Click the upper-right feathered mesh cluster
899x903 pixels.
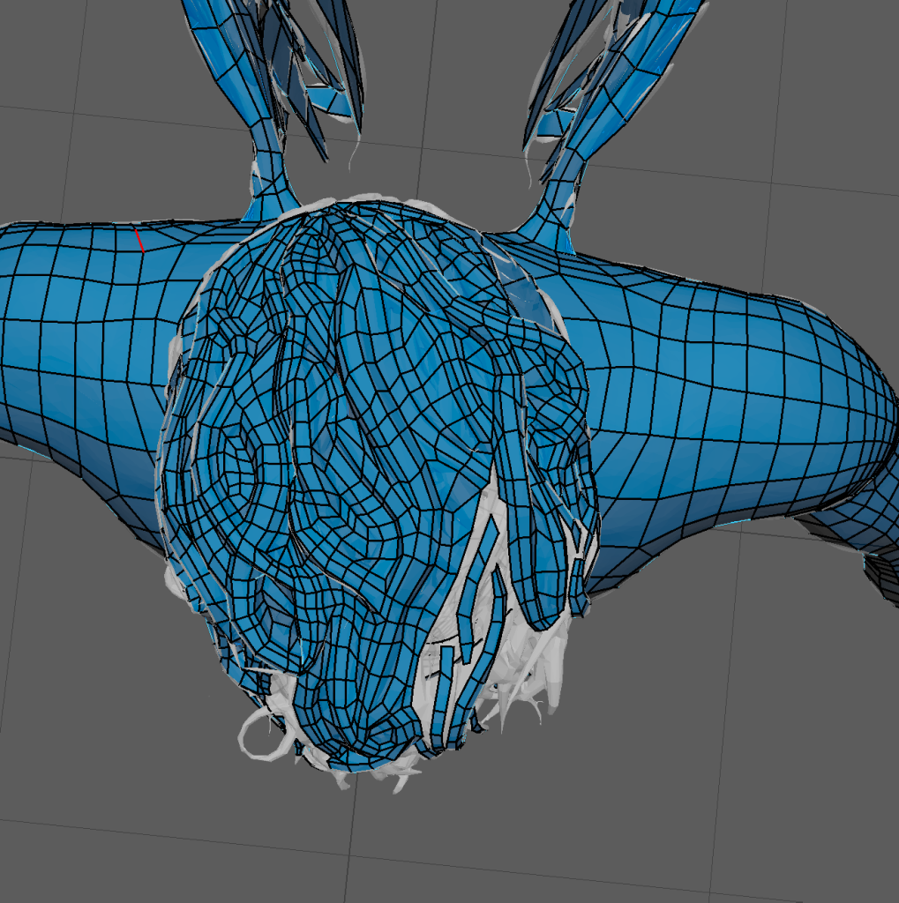[609, 71]
